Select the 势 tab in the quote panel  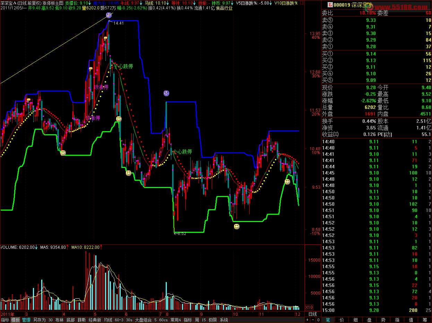pos(383,320)
